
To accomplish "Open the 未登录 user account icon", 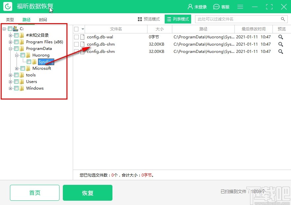I will (190, 7).
